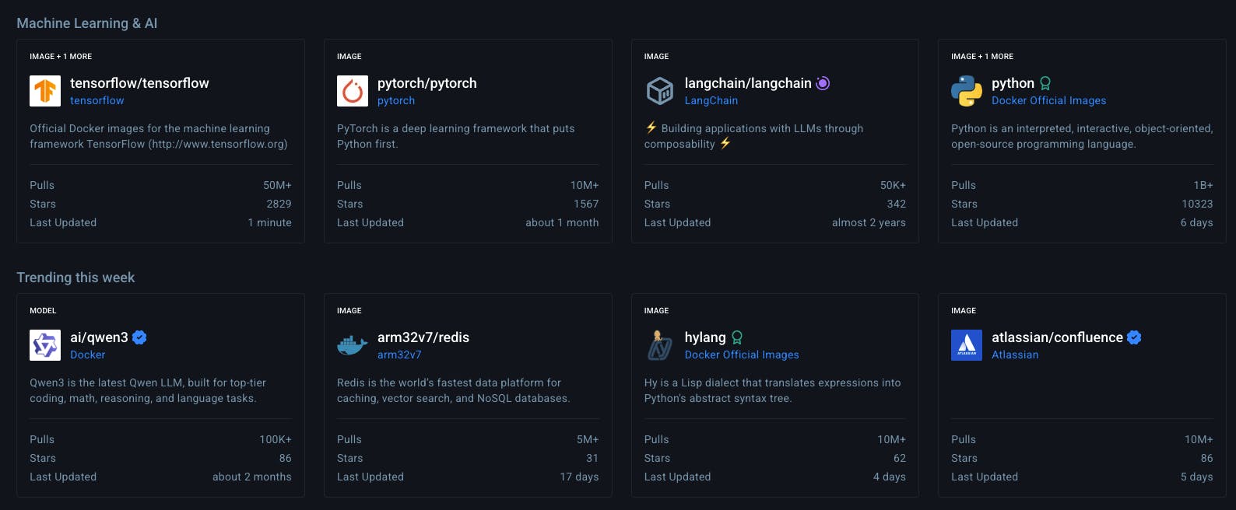Click the sponsored OSS badge beside langchain/langchain
Image resolution: width=1236 pixels, height=510 pixels.
823,83
